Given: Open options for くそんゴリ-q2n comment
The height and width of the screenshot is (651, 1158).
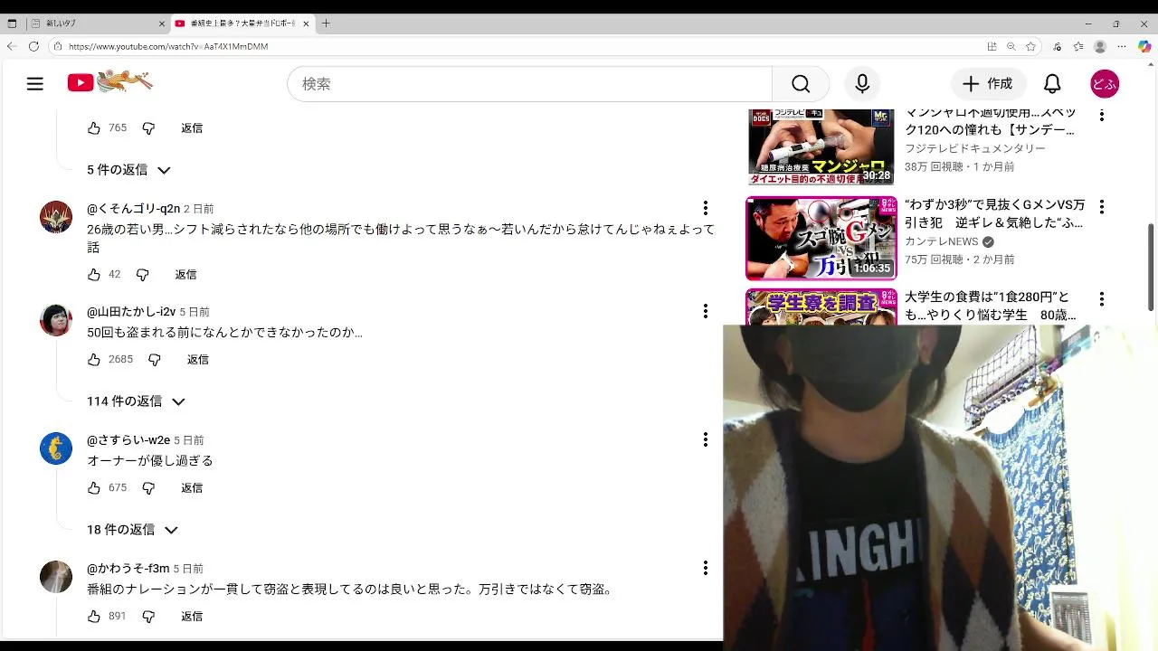Looking at the screenshot, I should 706,208.
